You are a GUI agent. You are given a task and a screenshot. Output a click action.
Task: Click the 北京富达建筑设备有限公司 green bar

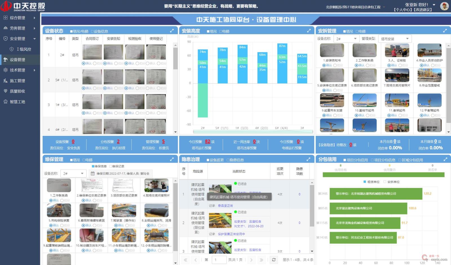[x=368, y=208]
